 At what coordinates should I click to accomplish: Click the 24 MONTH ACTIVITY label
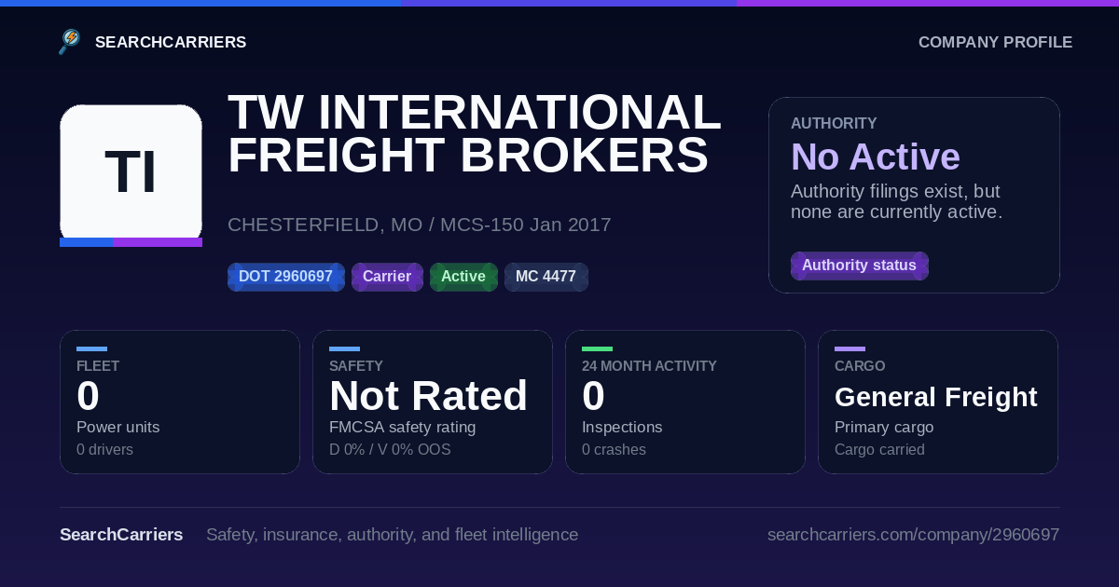[649, 366]
